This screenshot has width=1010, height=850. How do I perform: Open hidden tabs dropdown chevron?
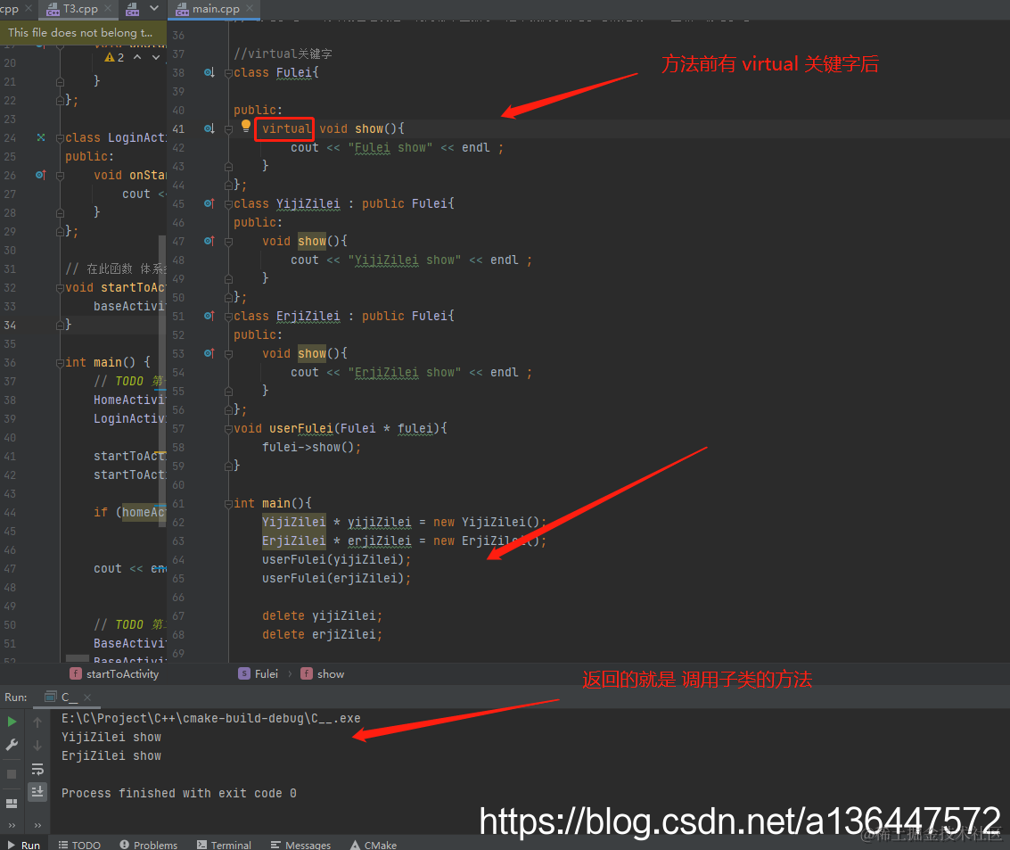(x=154, y=8)
